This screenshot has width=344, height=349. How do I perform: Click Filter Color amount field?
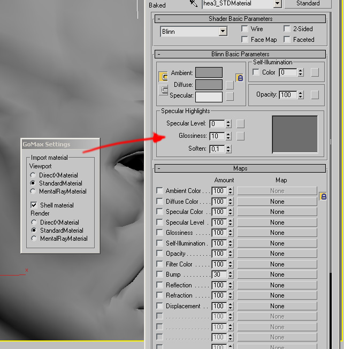(x=219, y=264)
